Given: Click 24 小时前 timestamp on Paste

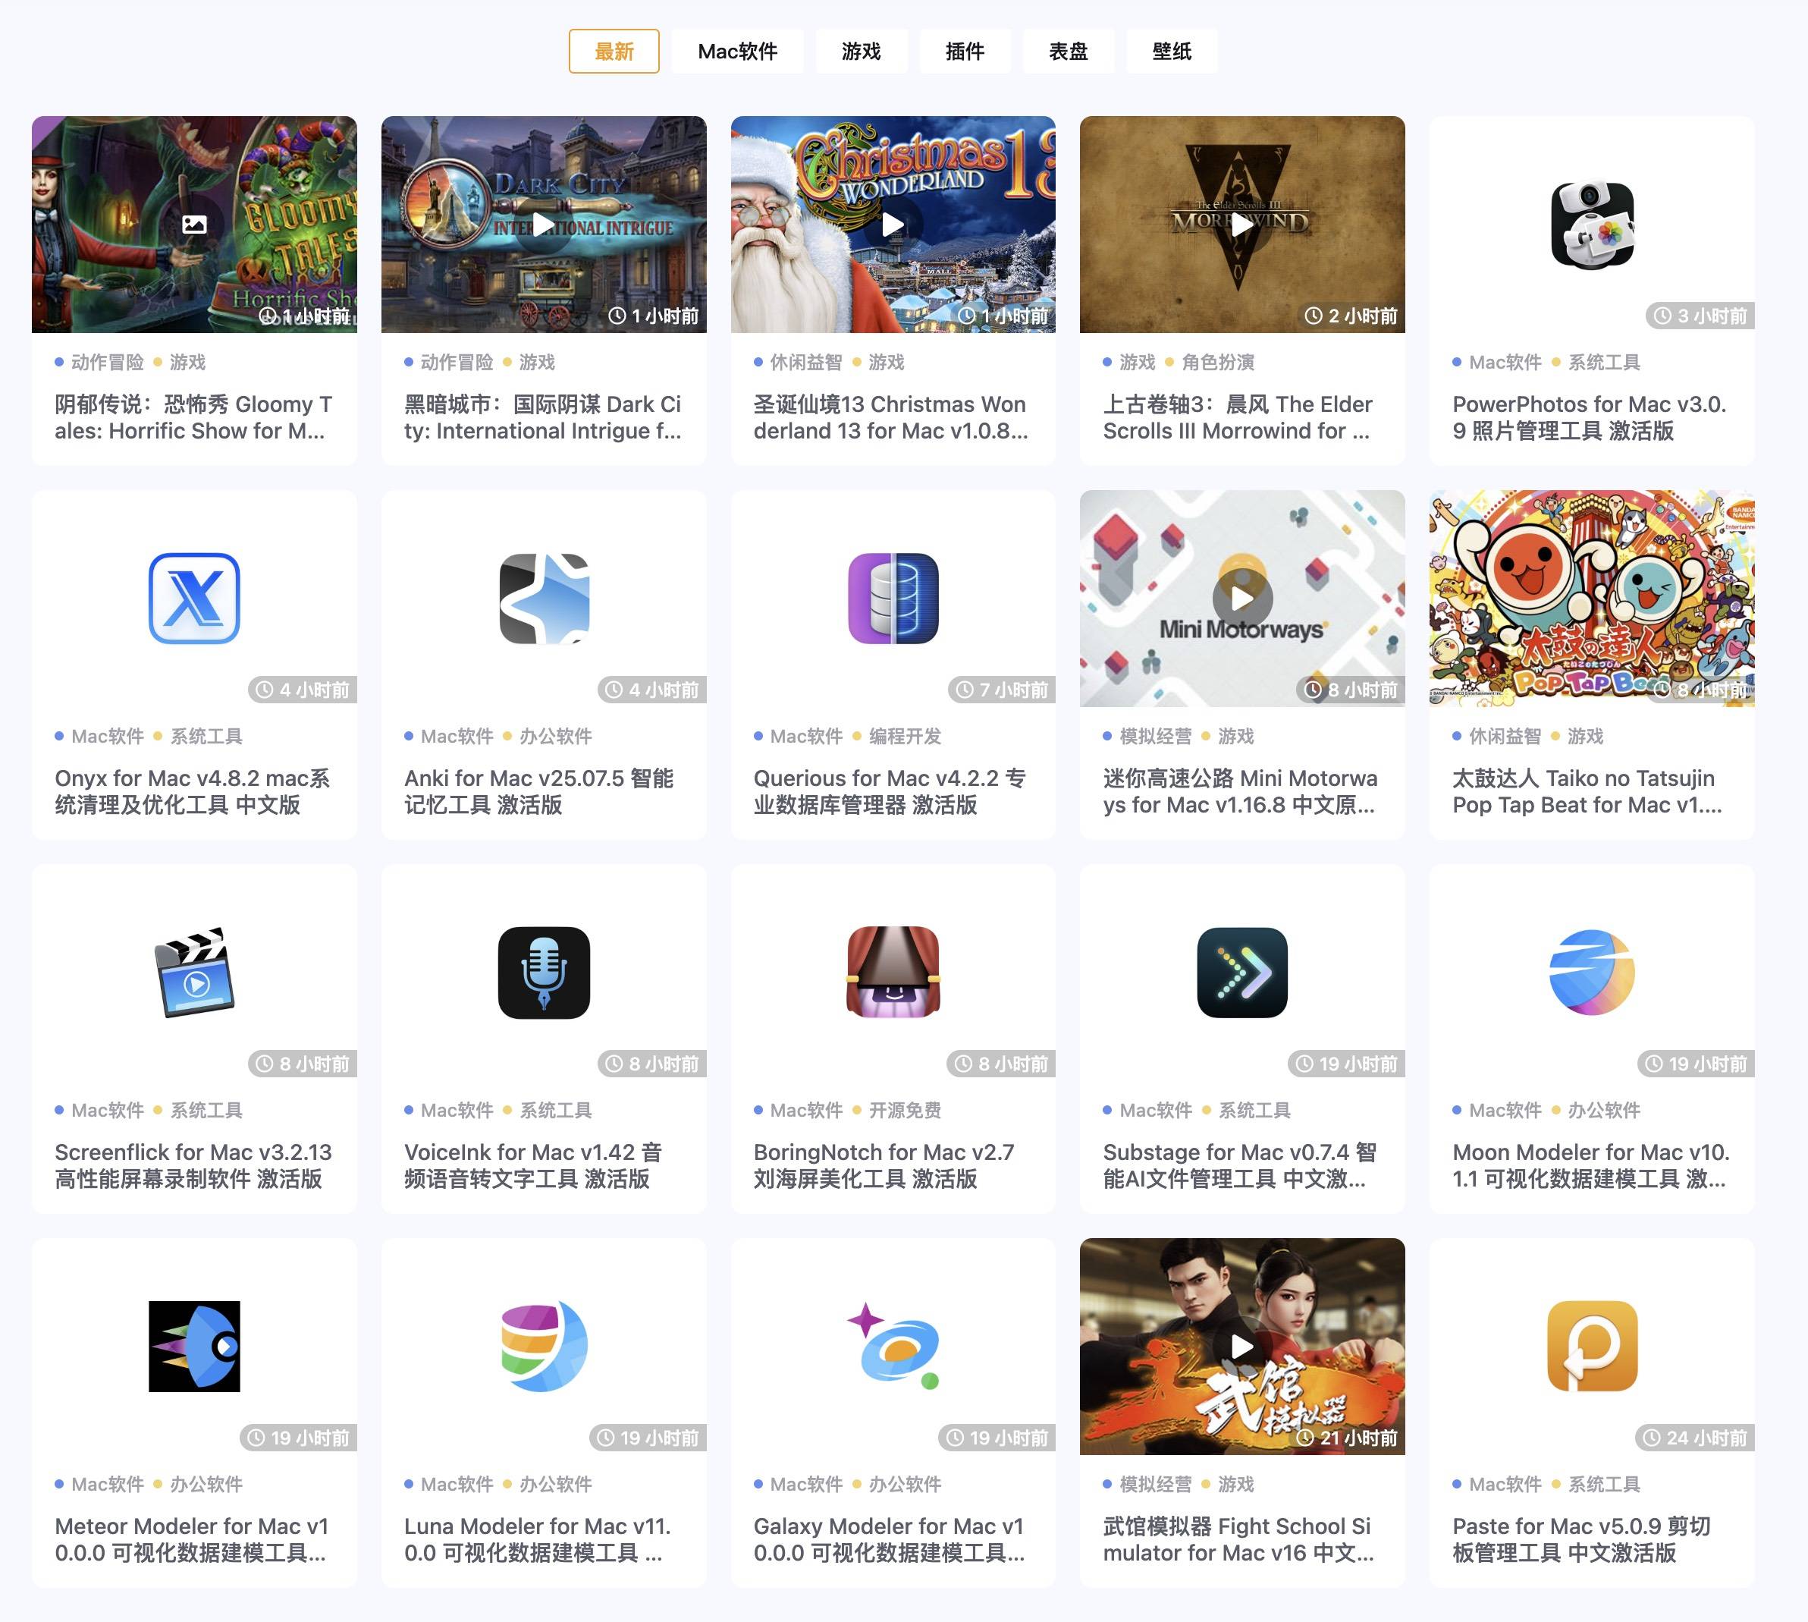Looking at the screenshot, I should pyautogui.click(x=1695, y=1438).
